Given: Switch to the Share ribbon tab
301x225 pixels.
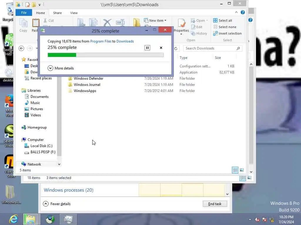Looking at the screenshot, I should point(57,13).
